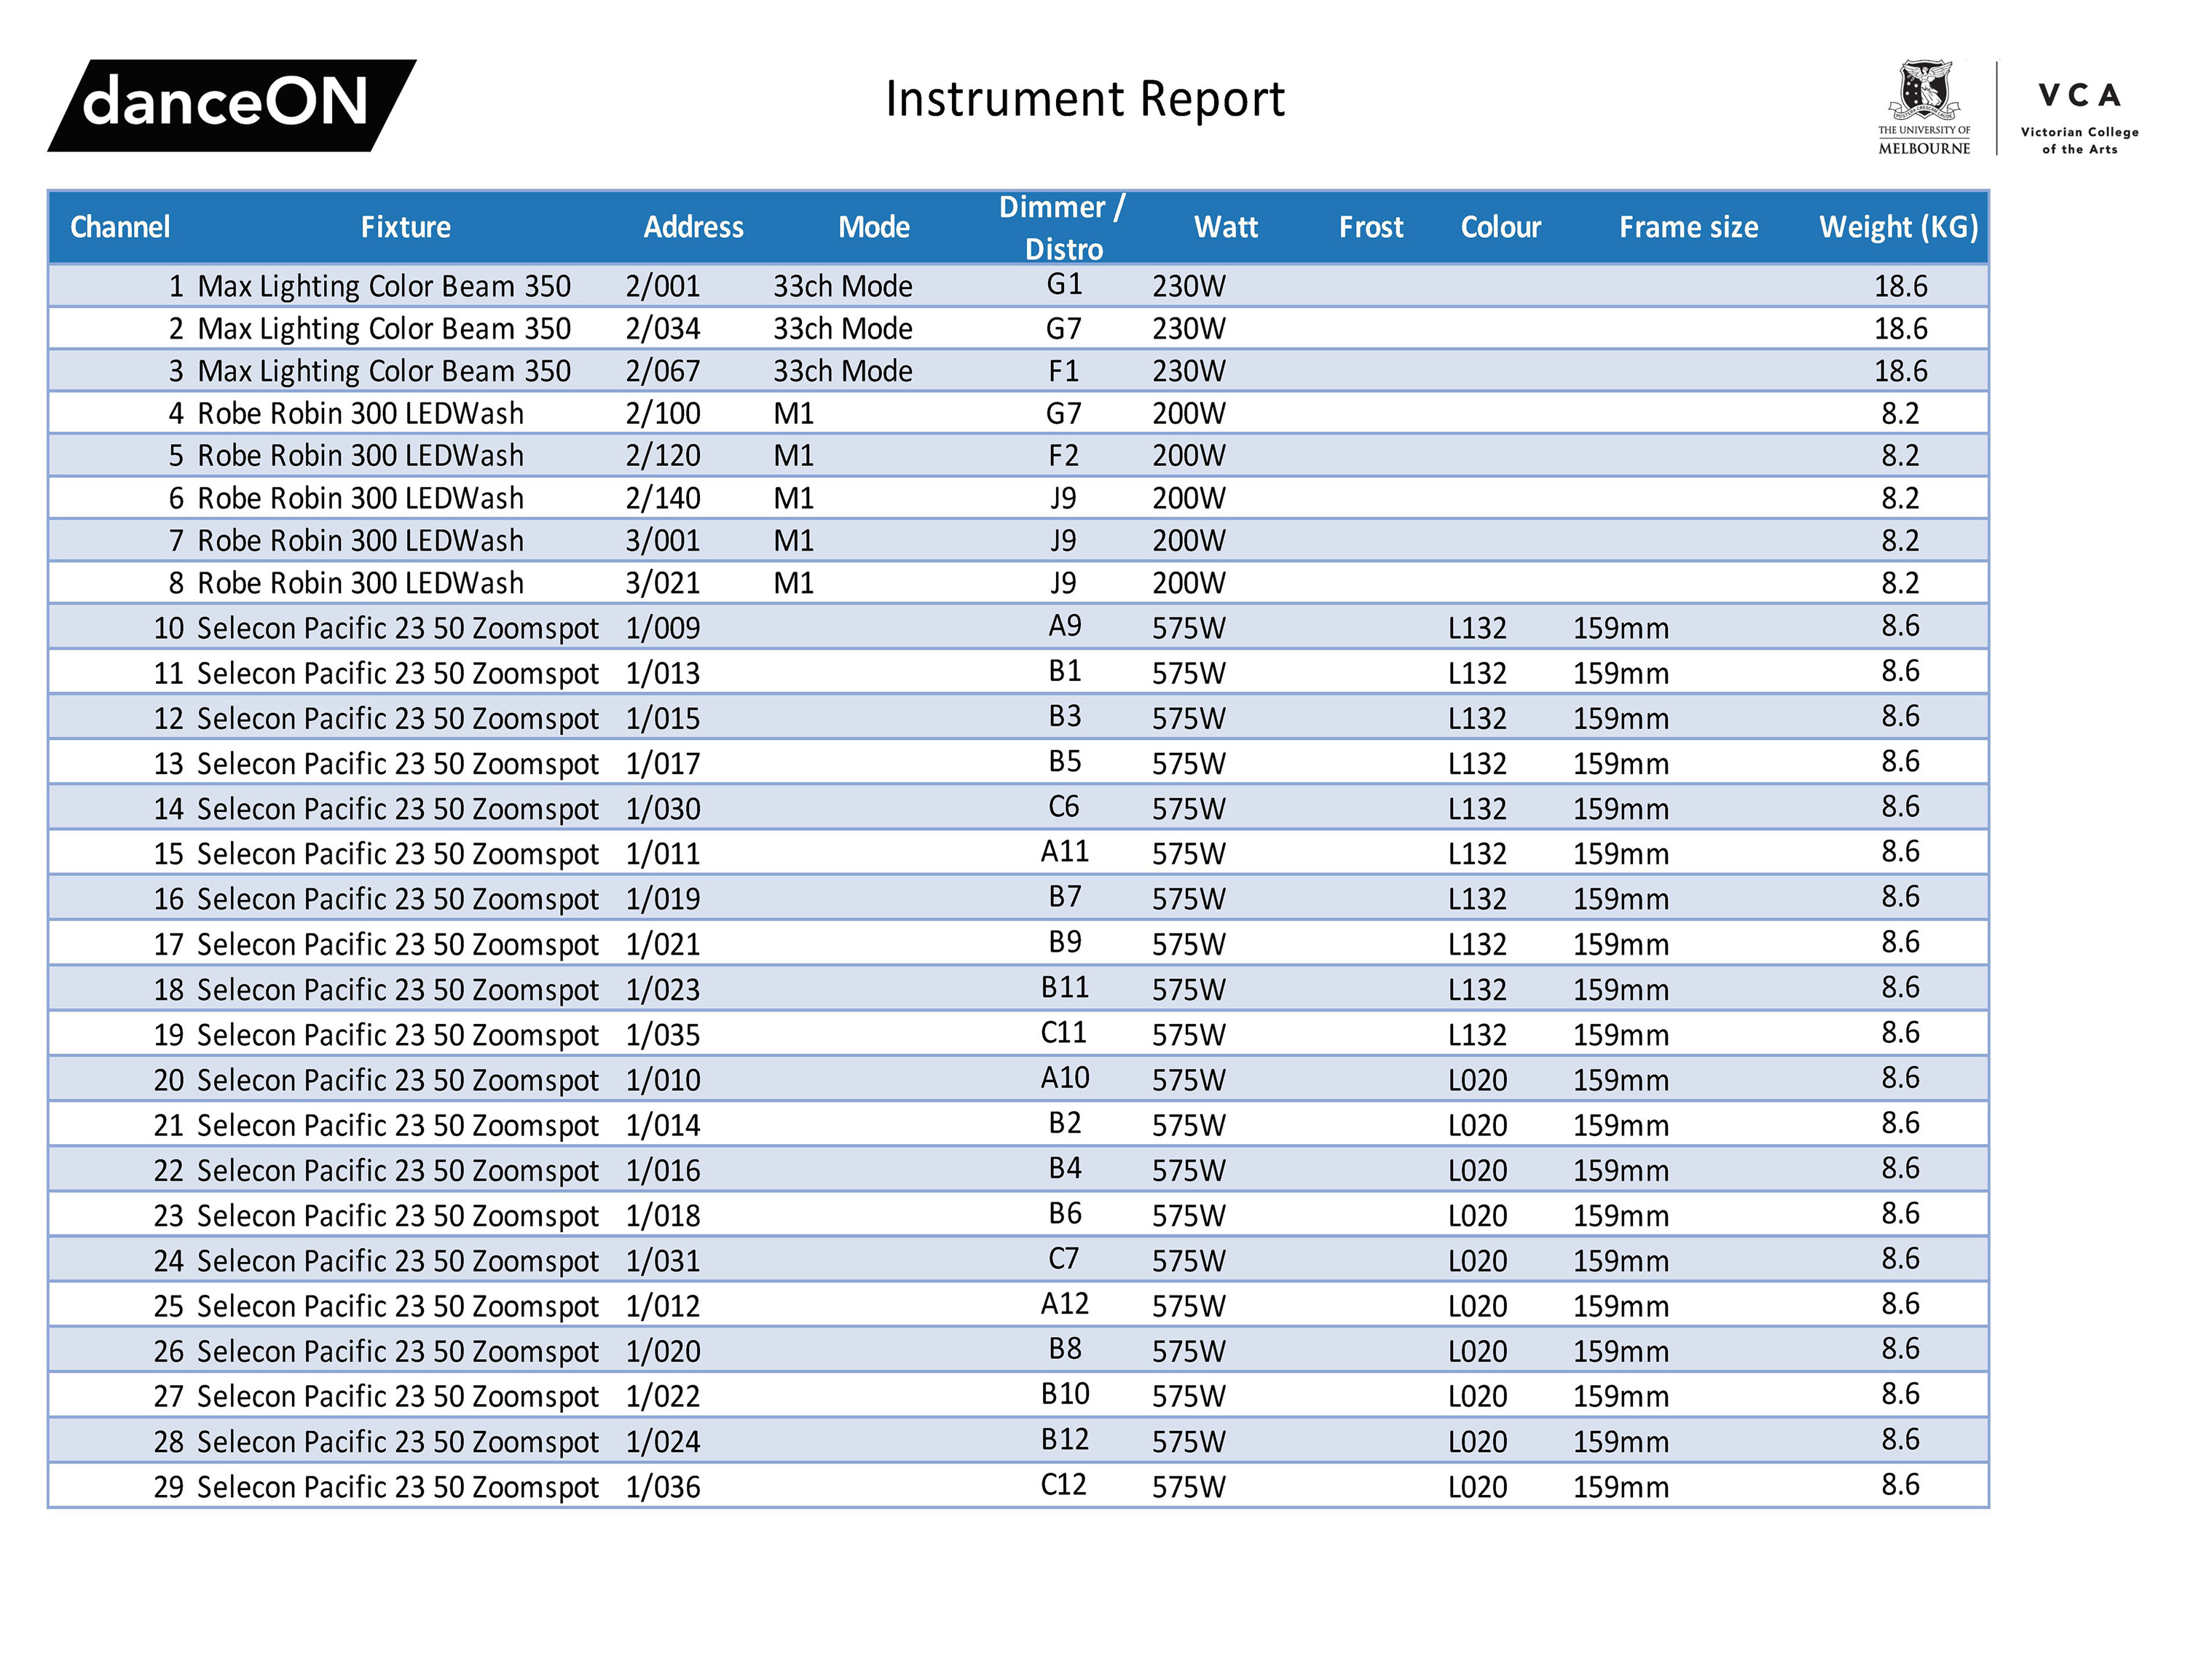Screen dimensions: 2185x1680
Task: Click the Mode column header
Action: coord(873,227)
